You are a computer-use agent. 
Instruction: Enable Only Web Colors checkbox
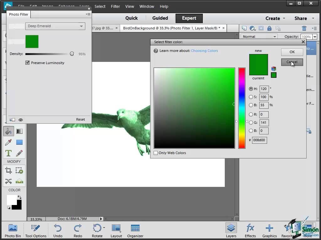[156, 153]
